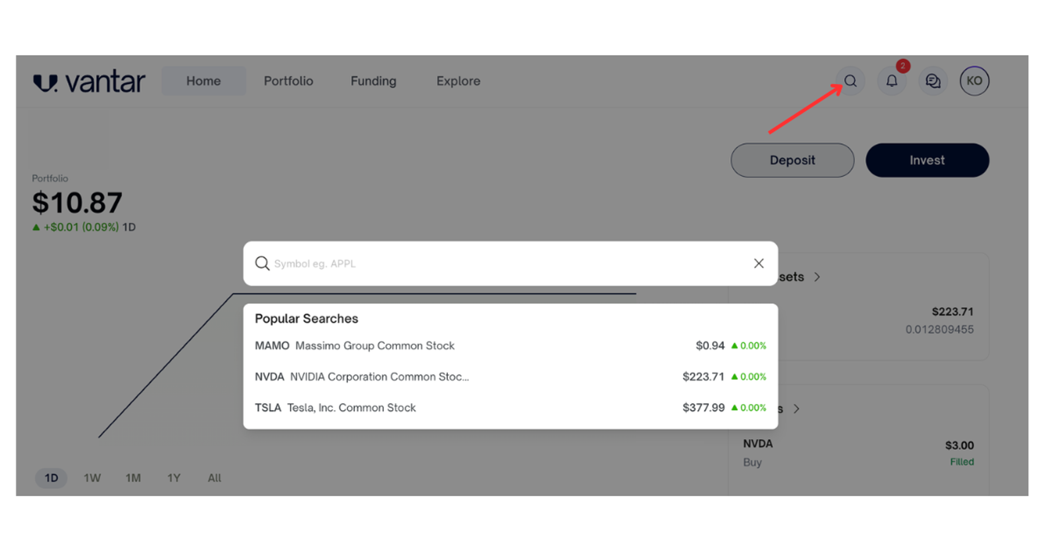This screenshot has height=551, width=1051.
Task: Click the Filled order status
Action: coord(962,462)
